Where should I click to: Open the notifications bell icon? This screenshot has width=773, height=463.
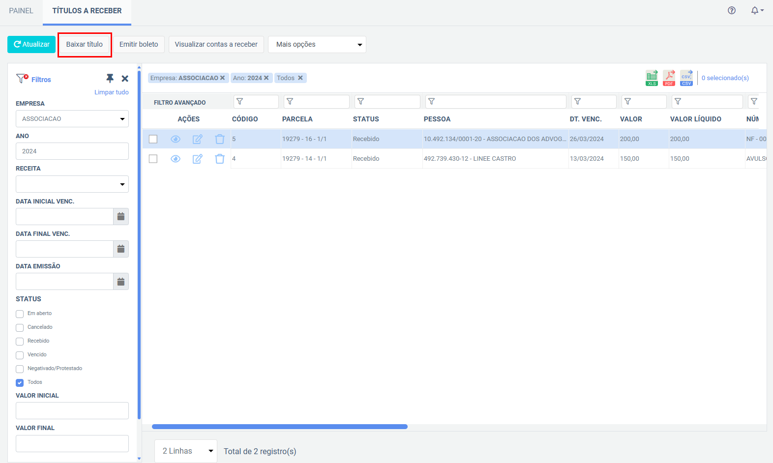tap(754, 10)
